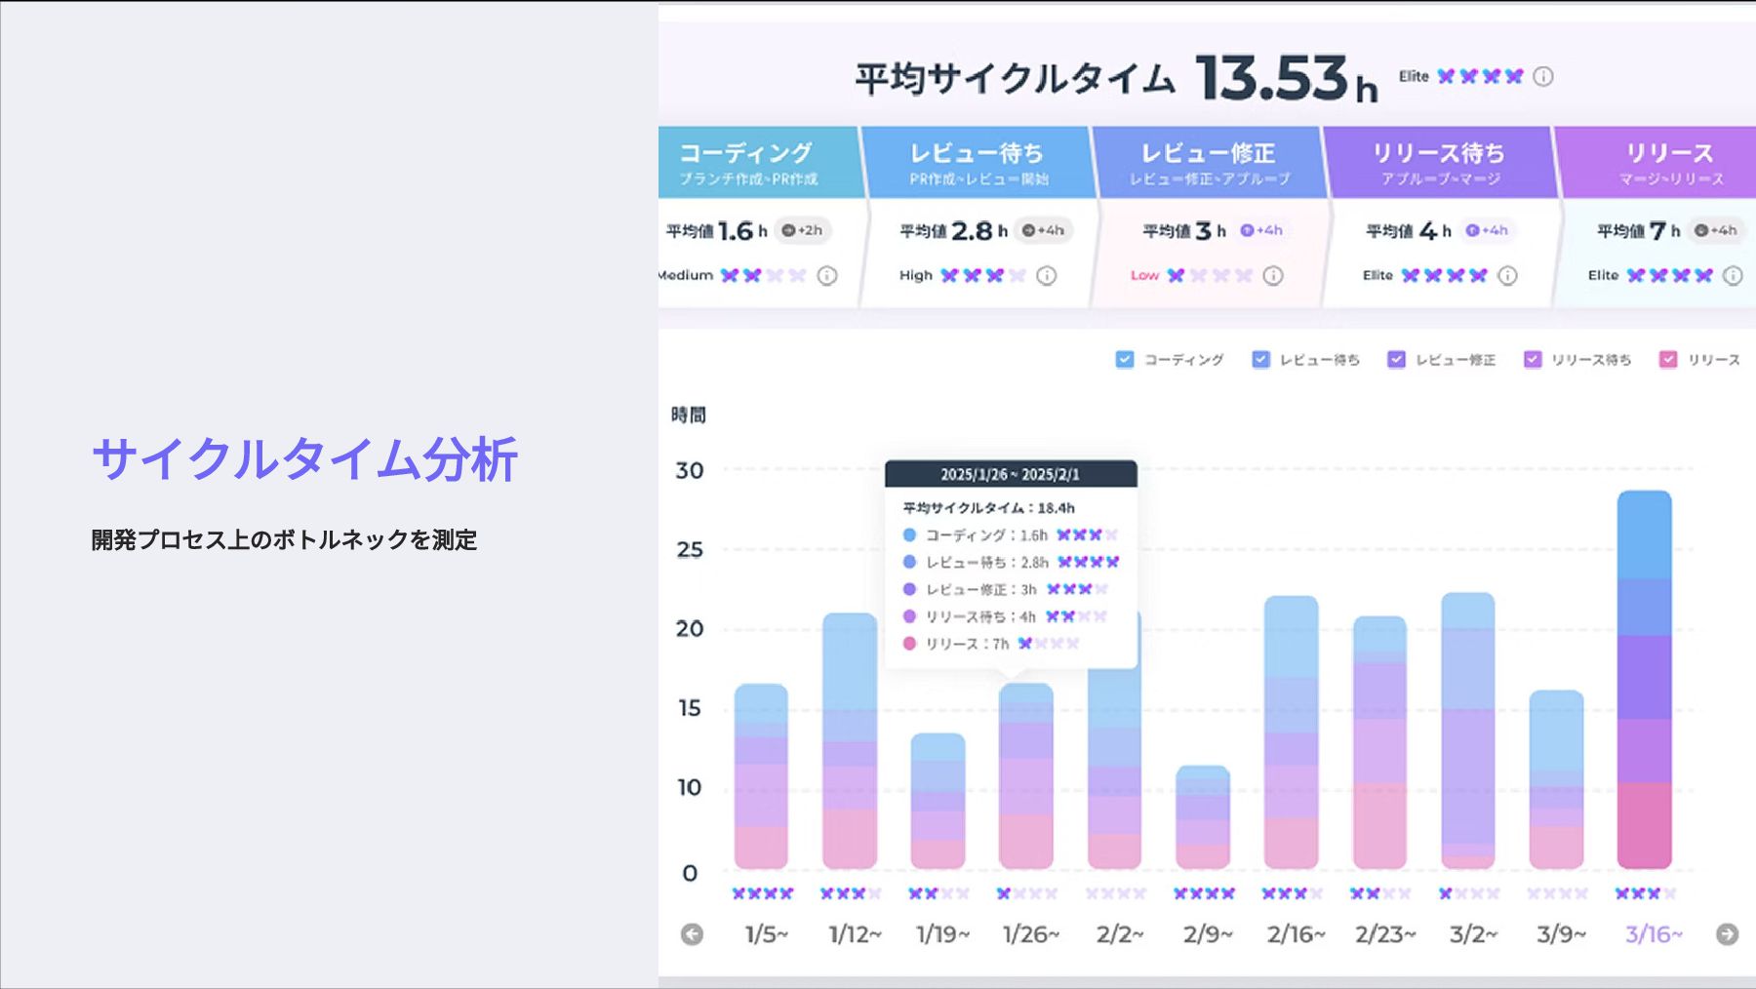Click tooltip date header 2025/1/26 ~ 2025/2/1
The width and height of the screenshot is (1756, 989).
[1011, 474]
